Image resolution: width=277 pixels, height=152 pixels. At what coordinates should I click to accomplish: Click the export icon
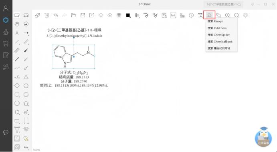(92, 15)
